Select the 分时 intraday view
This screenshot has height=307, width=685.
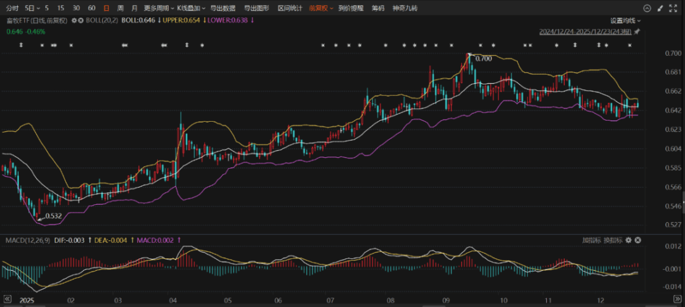[12, 8]
